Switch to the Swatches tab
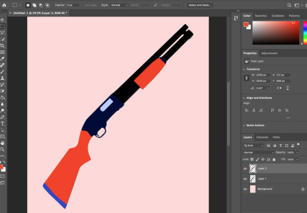This screenshot has width=307, height=213. click(x=261, y=16)
